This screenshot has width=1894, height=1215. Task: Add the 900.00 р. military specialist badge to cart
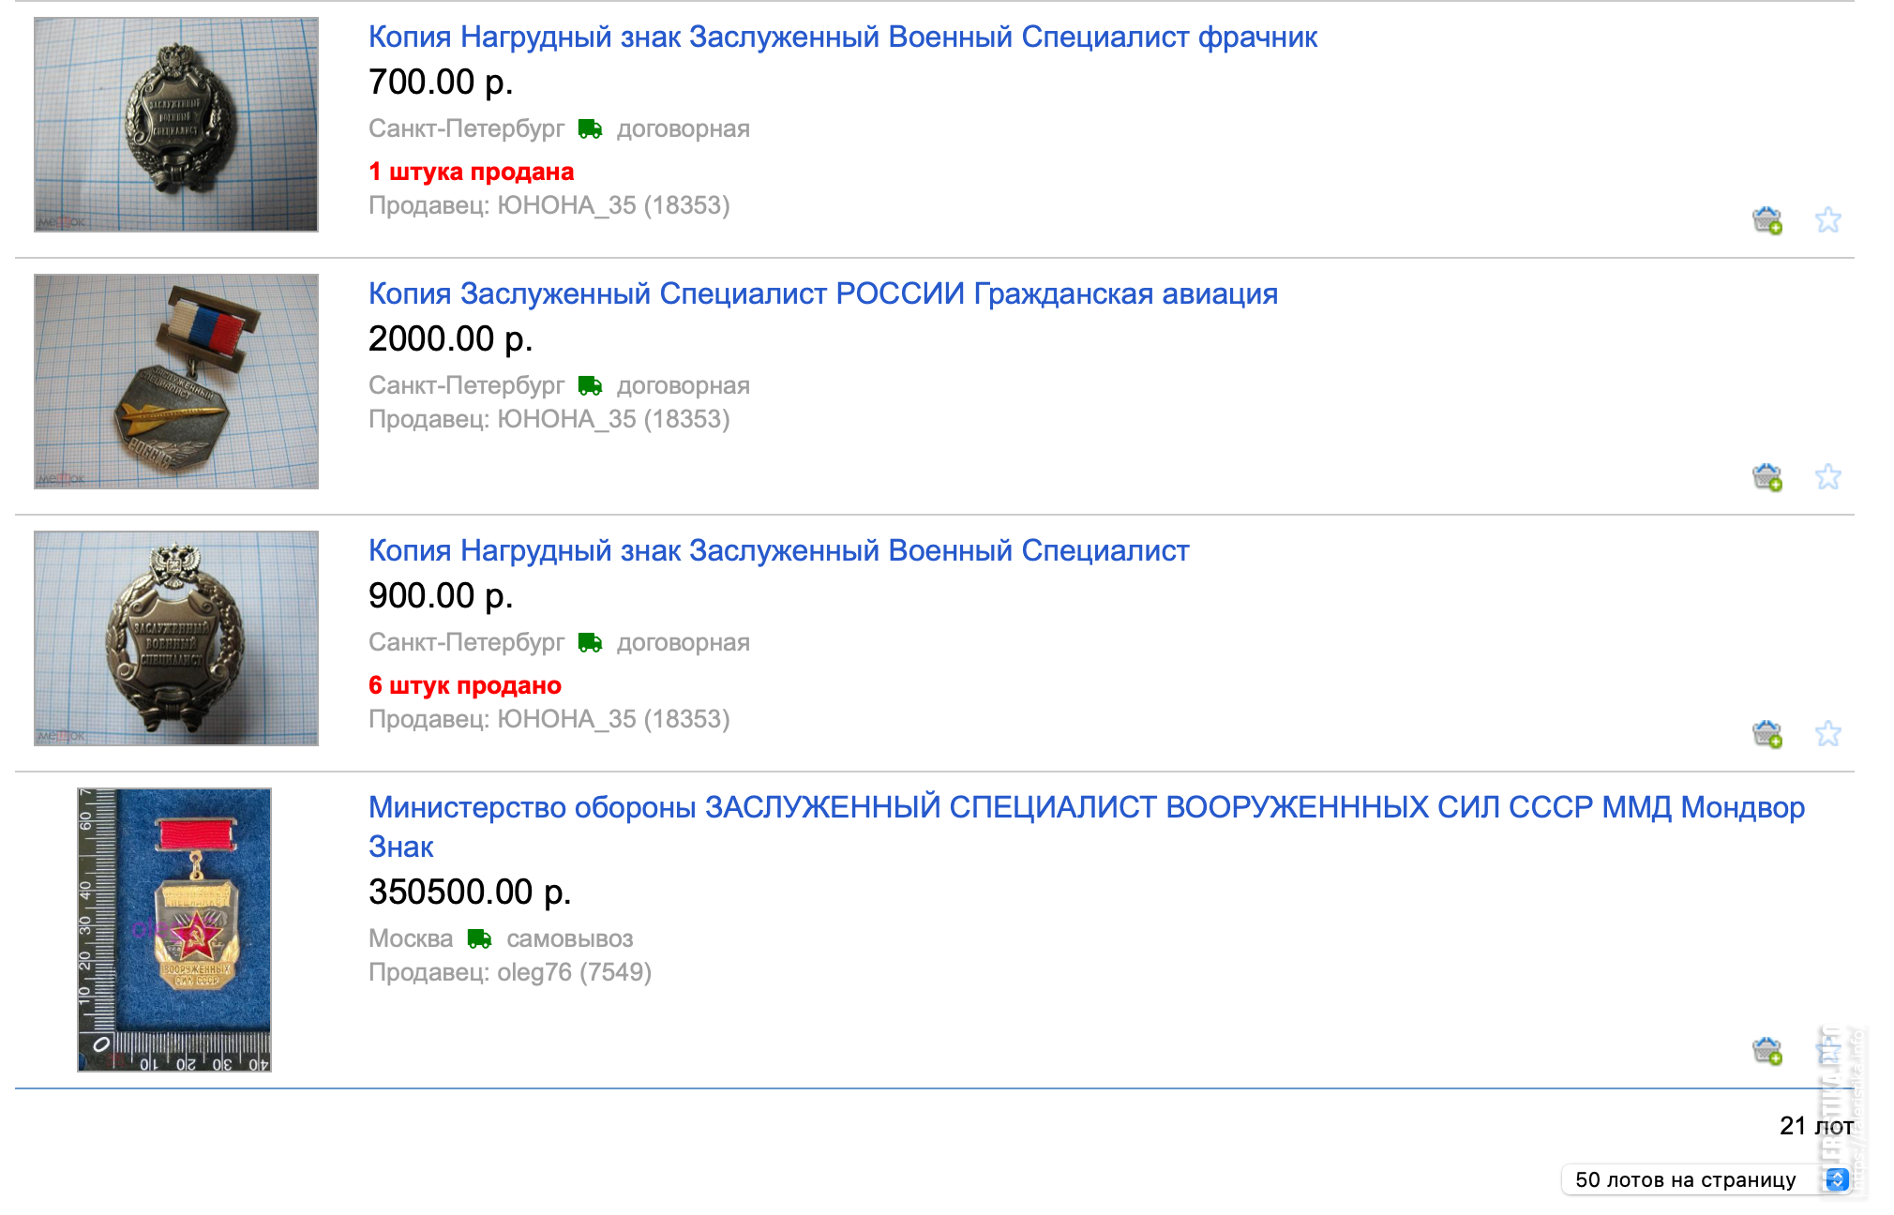click(1767, 734)
